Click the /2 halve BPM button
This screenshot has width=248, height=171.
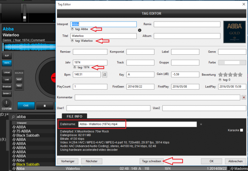coord(105,74)
